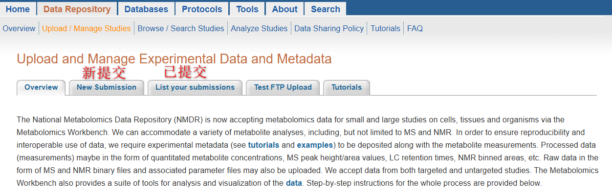This screenshot has height=195, width=612.
Task: Switch to the Tutorials tab below the heading
Action: [347, 87]
